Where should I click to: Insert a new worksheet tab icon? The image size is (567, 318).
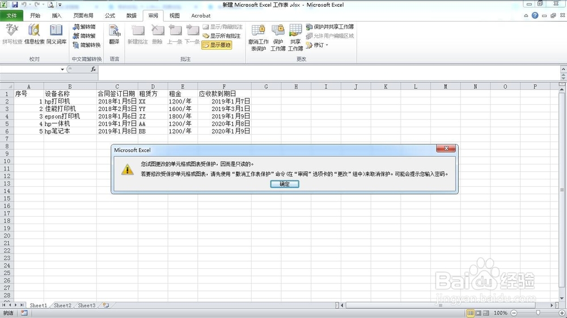click(106, 306)
